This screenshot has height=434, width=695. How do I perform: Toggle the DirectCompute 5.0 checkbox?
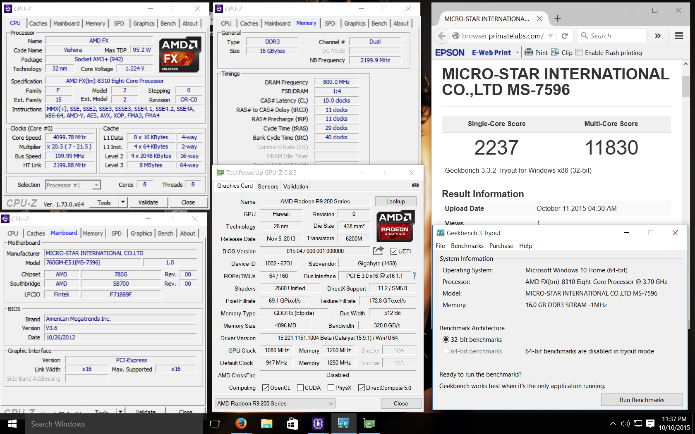(362, 388)
